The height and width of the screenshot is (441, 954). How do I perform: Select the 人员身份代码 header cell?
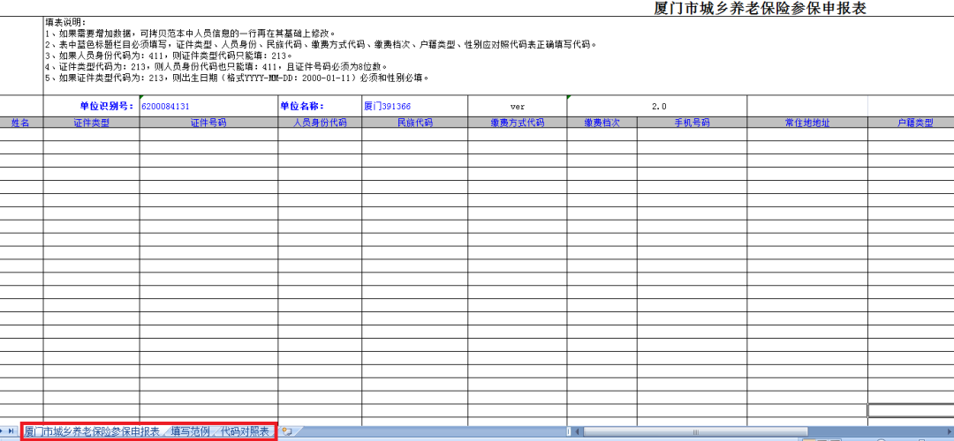tap(320, 123)
